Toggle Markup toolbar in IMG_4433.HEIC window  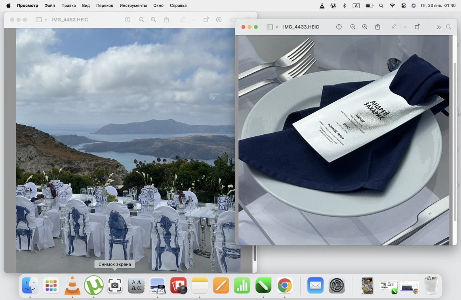(394, 27)
